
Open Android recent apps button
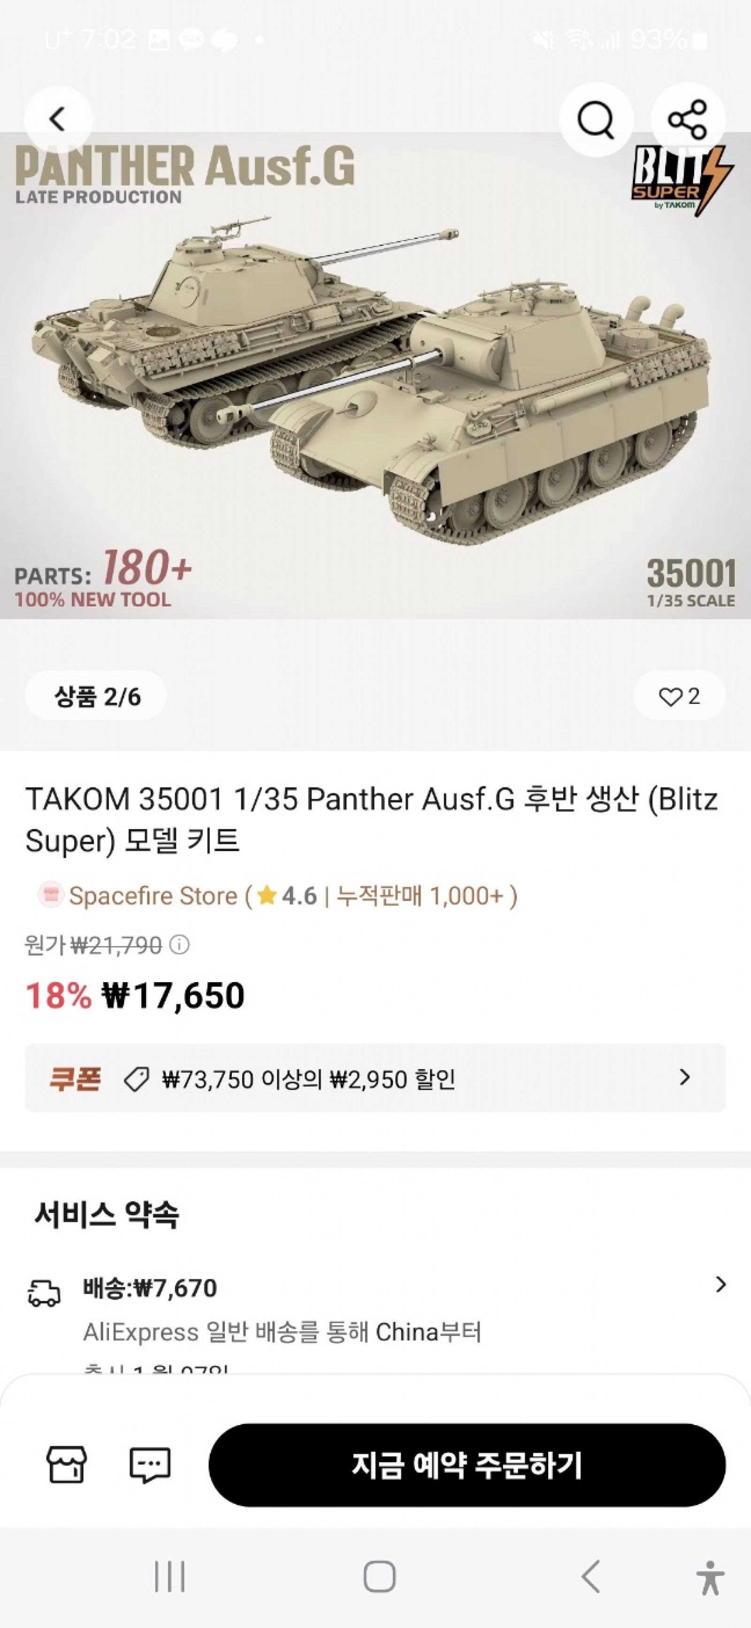point(170,1576)
